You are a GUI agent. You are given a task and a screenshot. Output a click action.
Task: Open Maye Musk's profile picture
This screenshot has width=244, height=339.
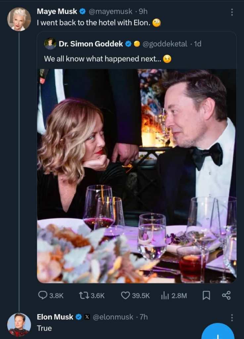(19, 19)
